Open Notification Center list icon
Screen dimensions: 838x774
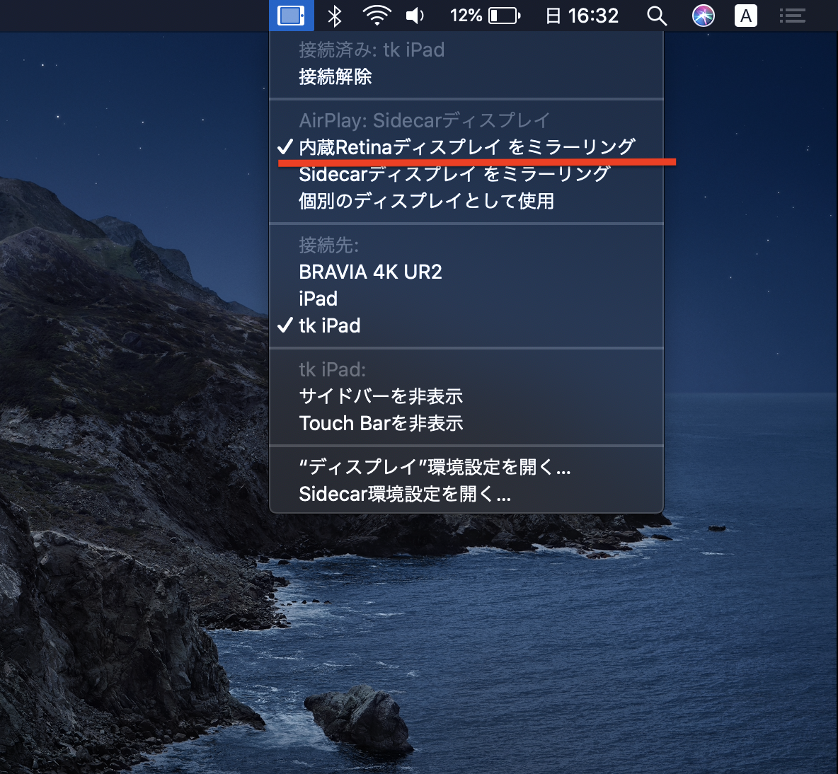[x=792, y=16]
